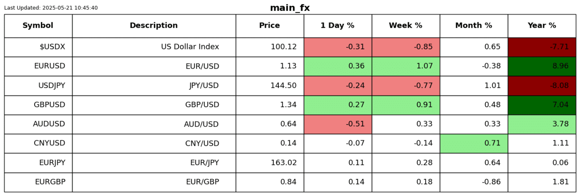Click the red -0.51 AUDUSD day cell
The width and height of the screenshot is (580, 196).
[x=338, y=124]
